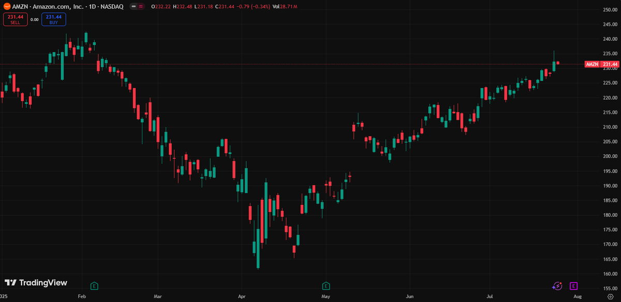Image resolution: width=621 pixels, height=302 pixels.
Task: Click the May label on the time axis
Action: (326, 297)
